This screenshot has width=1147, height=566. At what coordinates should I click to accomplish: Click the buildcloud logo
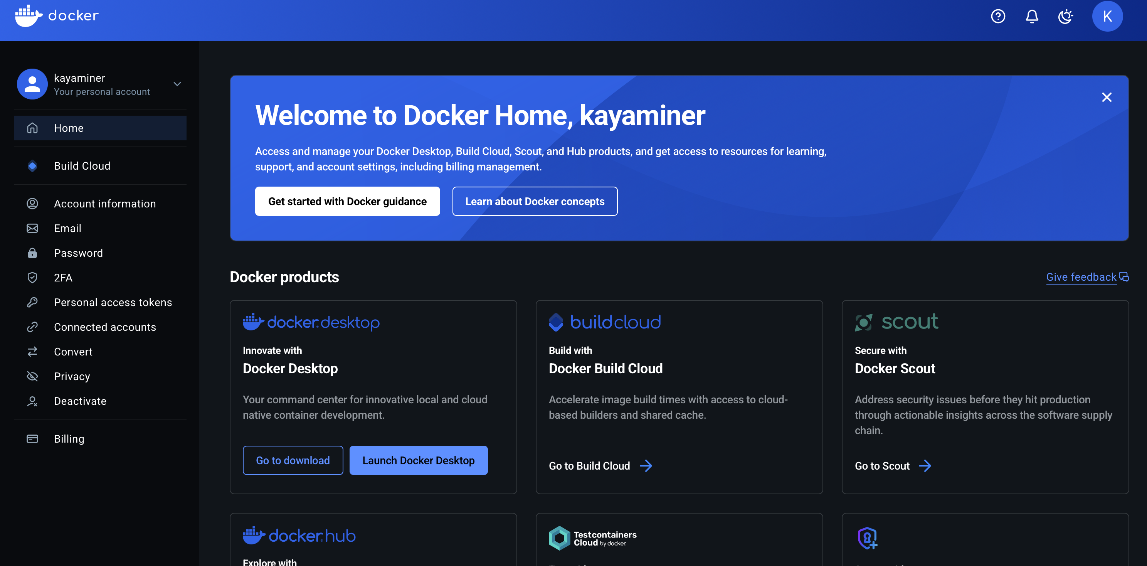click(605, 322)
